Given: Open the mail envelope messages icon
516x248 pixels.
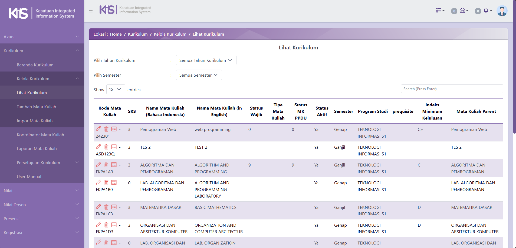Looking at the screenshot, I should (x=463, y=11).
